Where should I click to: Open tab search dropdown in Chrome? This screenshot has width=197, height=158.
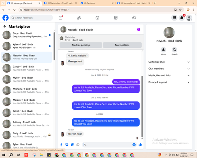(x=3, y=3)
